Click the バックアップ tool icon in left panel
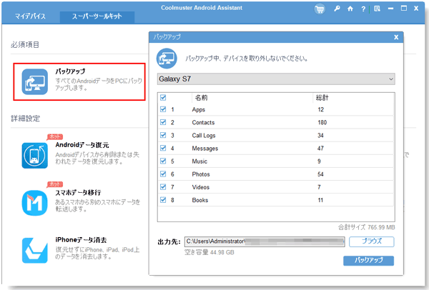Image resolution: width=429 pixels, height=290 pixels. pos(35,81)
